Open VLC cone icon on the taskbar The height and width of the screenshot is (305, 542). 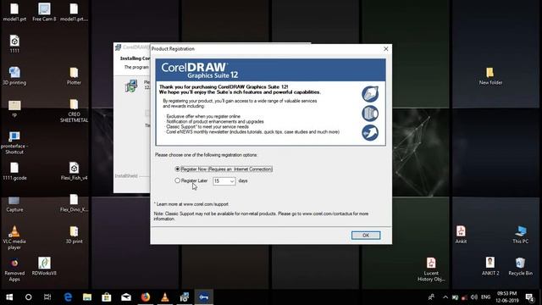tap(165, 297)
